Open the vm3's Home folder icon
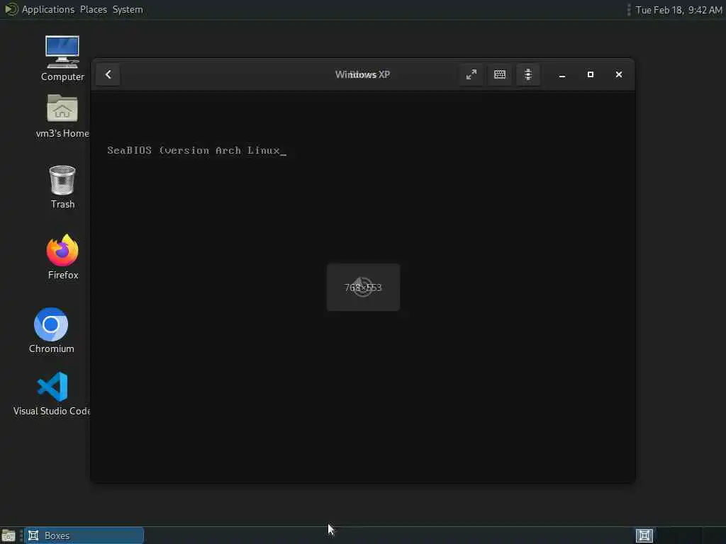 pos(62,116)
